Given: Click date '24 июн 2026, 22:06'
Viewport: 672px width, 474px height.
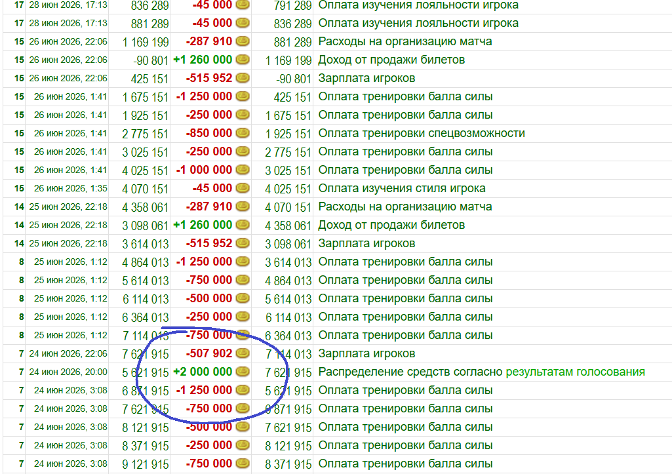Looking at the screenshot, I should click(68, 353).
